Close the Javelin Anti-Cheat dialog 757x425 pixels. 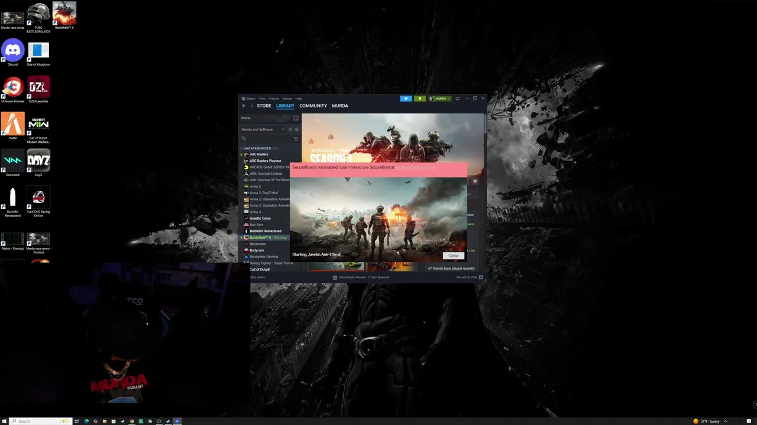point(453,256)
